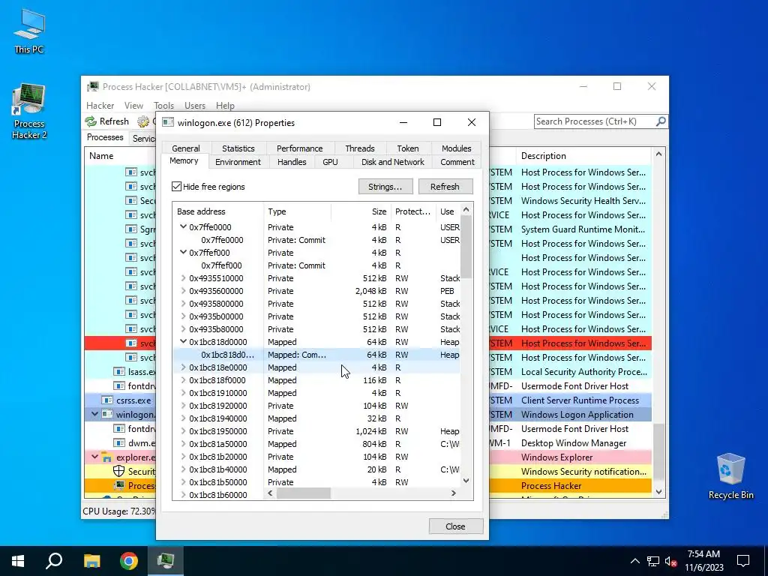Collapse the winlogon process tree node
The width and height of the screenshot is (768, 576).
coord(94,414)
